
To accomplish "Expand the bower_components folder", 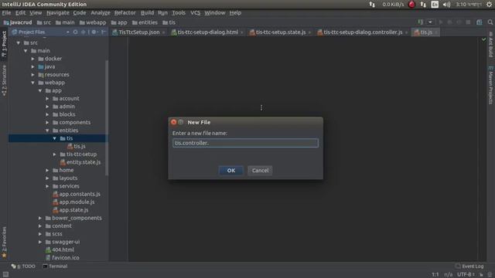I will pos(40,218).
